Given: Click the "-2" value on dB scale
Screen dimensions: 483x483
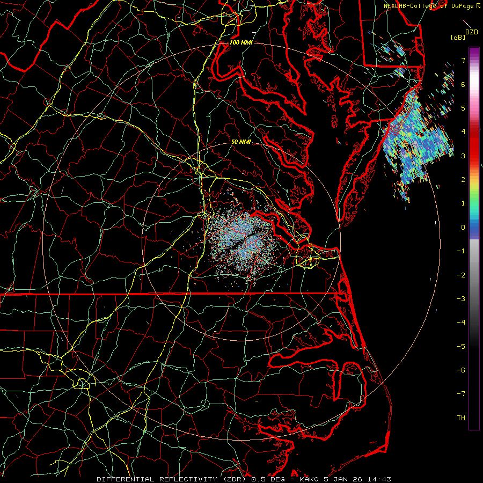Looking at the screenshot, I should [x=461, y=275].
